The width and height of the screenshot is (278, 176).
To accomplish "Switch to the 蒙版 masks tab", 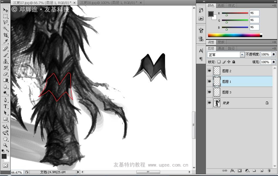I will pos(221,42).
